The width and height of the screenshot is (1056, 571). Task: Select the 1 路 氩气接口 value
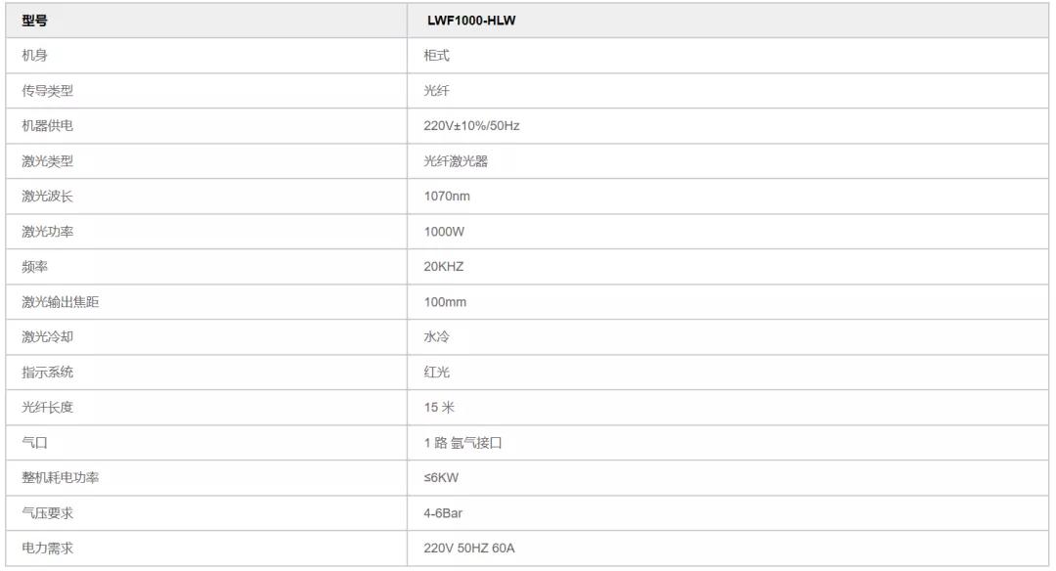462,443
